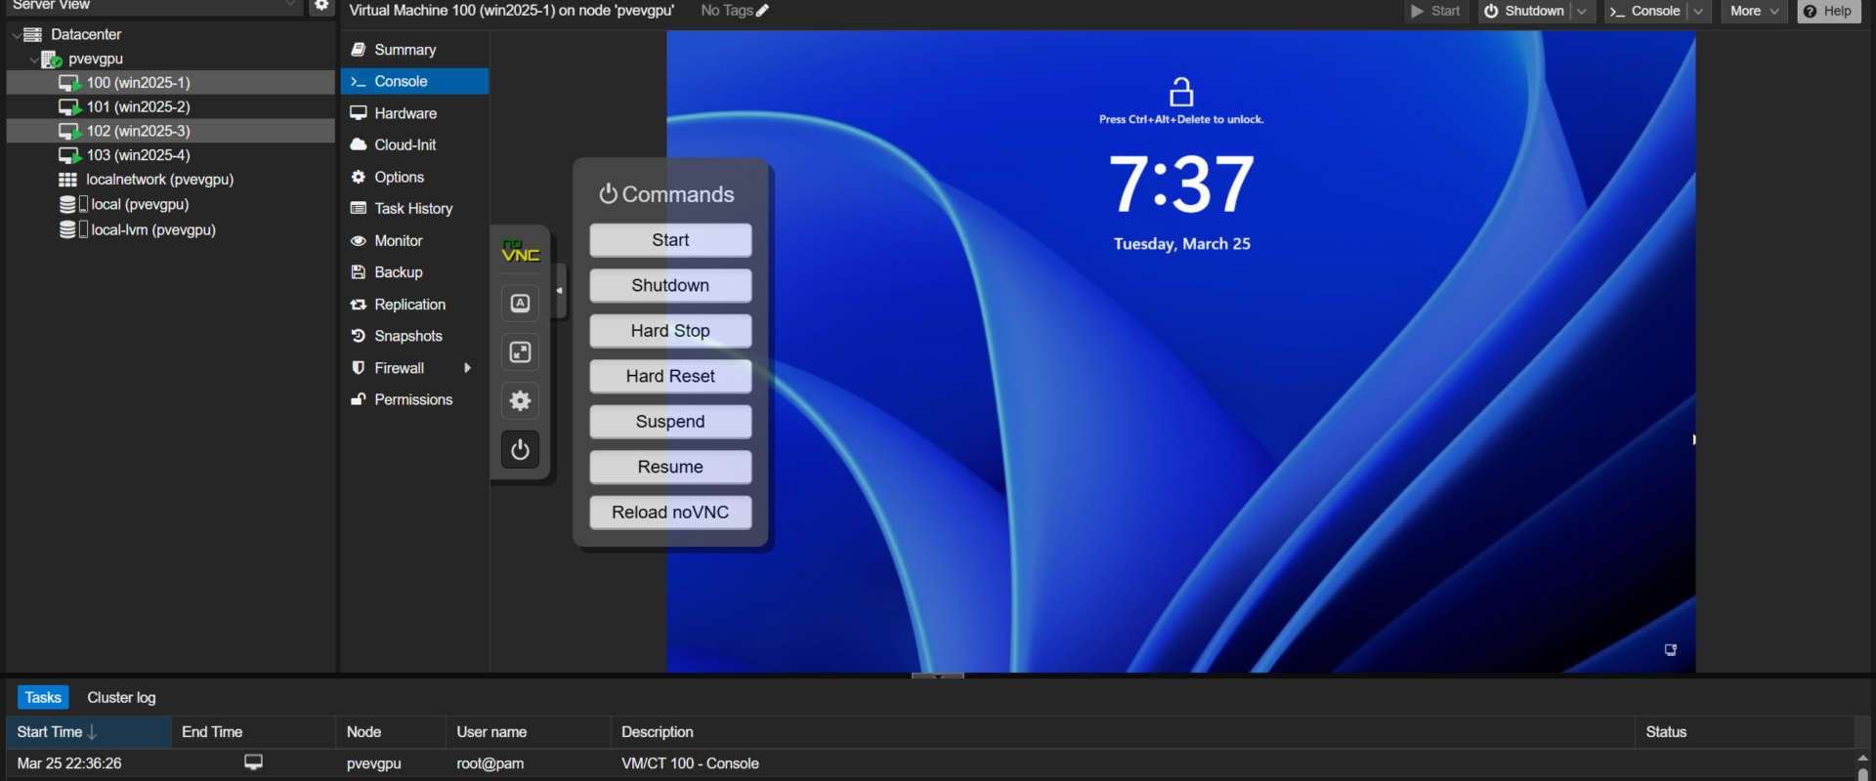The height and width of the screenshot is (781, 1876).
Task: Click the top toolbar Shutdown button
Action: 1524,11
